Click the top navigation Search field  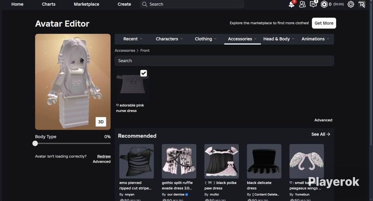192,4
